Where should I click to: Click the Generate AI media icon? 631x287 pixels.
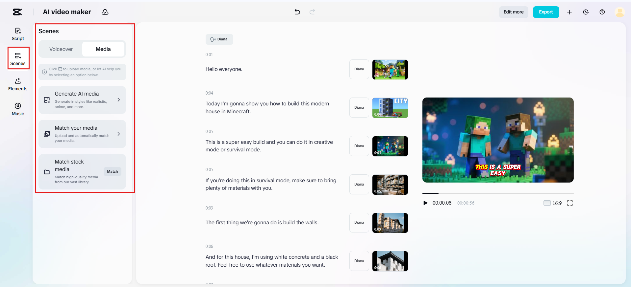(x=47, y=100)
